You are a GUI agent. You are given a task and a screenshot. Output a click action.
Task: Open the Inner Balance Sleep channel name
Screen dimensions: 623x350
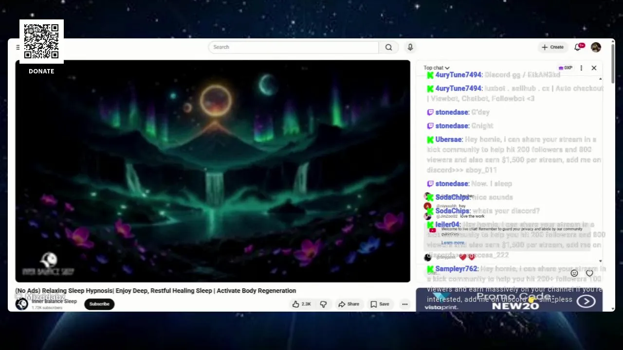pyautogui.click(x=54, y=301)
